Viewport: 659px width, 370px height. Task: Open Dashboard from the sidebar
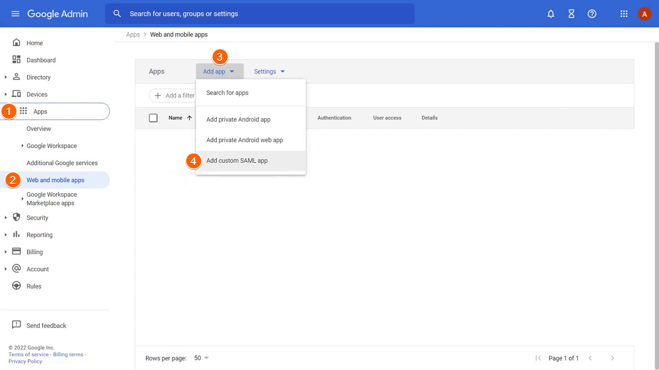point(41,60)
